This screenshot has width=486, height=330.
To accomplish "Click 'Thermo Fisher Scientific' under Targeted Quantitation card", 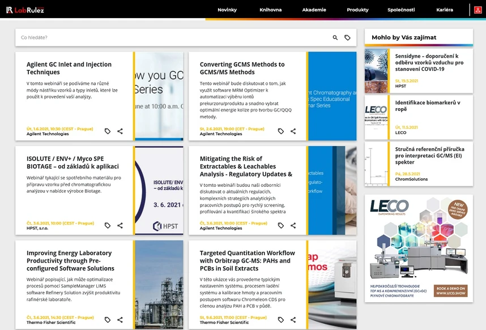I will click(224, 322).
